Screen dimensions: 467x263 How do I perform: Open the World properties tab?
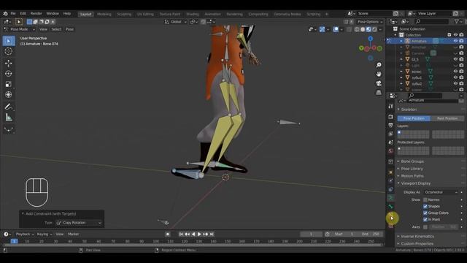[x=391, y=151]
